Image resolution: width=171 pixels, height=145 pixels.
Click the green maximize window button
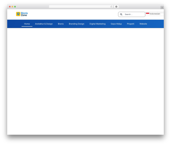(15, 7)
